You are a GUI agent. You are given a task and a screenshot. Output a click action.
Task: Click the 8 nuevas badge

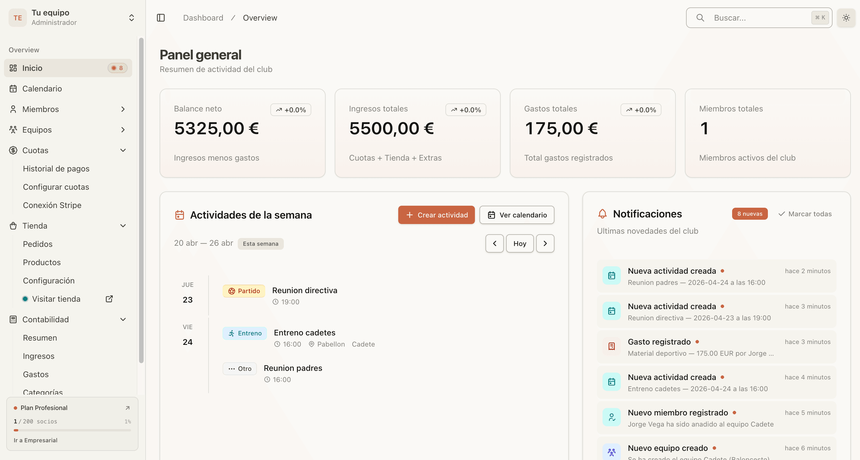750,214
